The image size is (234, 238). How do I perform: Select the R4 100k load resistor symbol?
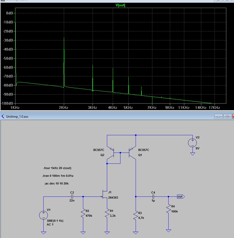click(168, 209)
